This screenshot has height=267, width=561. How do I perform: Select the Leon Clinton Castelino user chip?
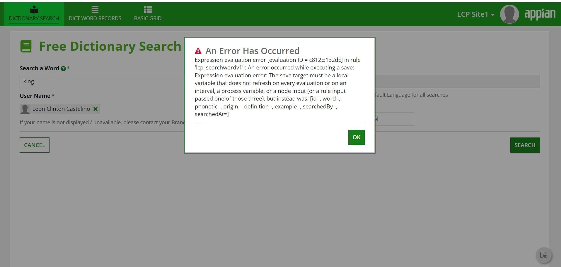(60, 109)
